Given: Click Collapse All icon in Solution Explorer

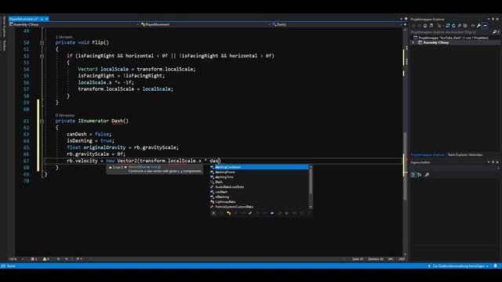Looking at the screenshot, I should point(459,26).
